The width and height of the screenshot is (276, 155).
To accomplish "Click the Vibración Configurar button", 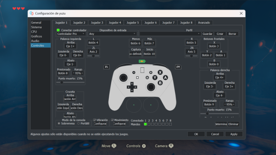I will tap(100, 124).
